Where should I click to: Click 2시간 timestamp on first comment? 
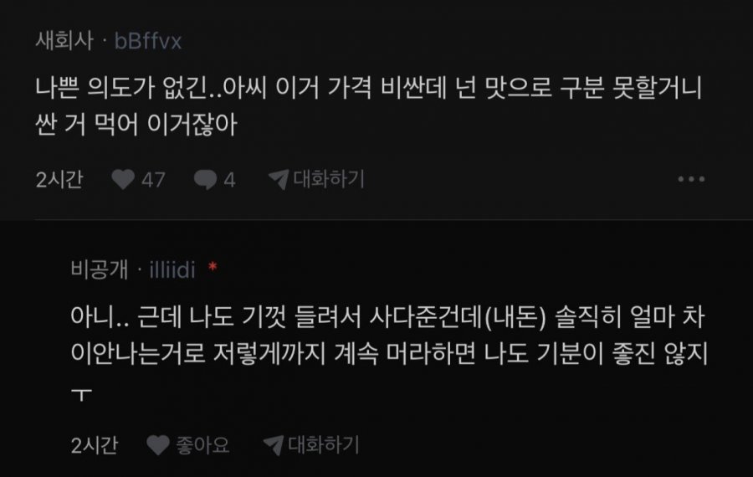(59, 180)
